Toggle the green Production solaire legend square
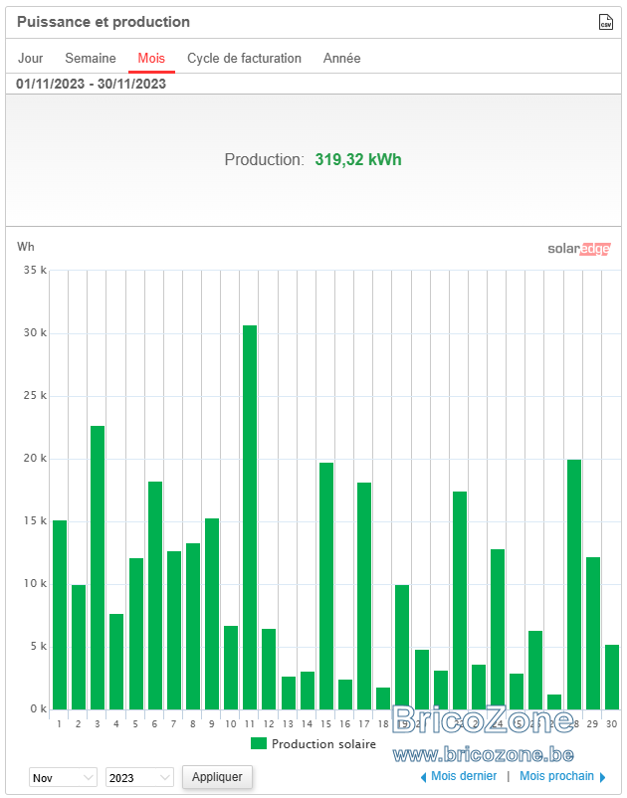The width and height of the screenshot is (627, 798). pyautogui.click(x=259, y=743)
